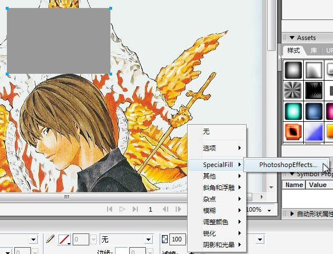This screenshot has height=254, width=333.
Task: Open the 选项 submenu
Action: coord(217,148)
